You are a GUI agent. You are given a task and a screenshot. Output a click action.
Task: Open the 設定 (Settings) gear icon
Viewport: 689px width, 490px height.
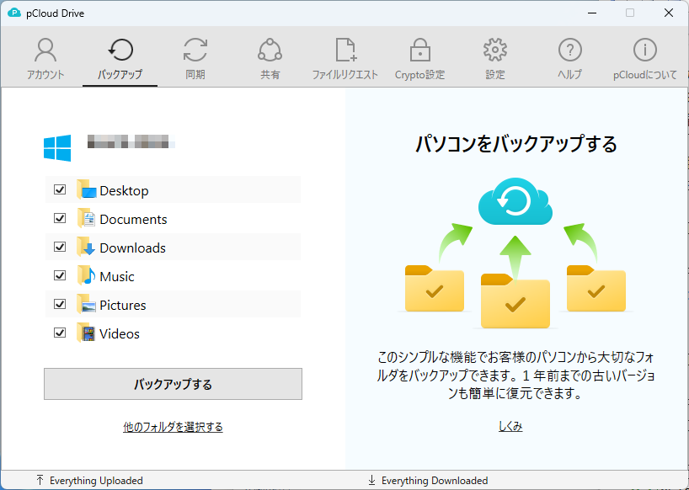tap(495, 59)
